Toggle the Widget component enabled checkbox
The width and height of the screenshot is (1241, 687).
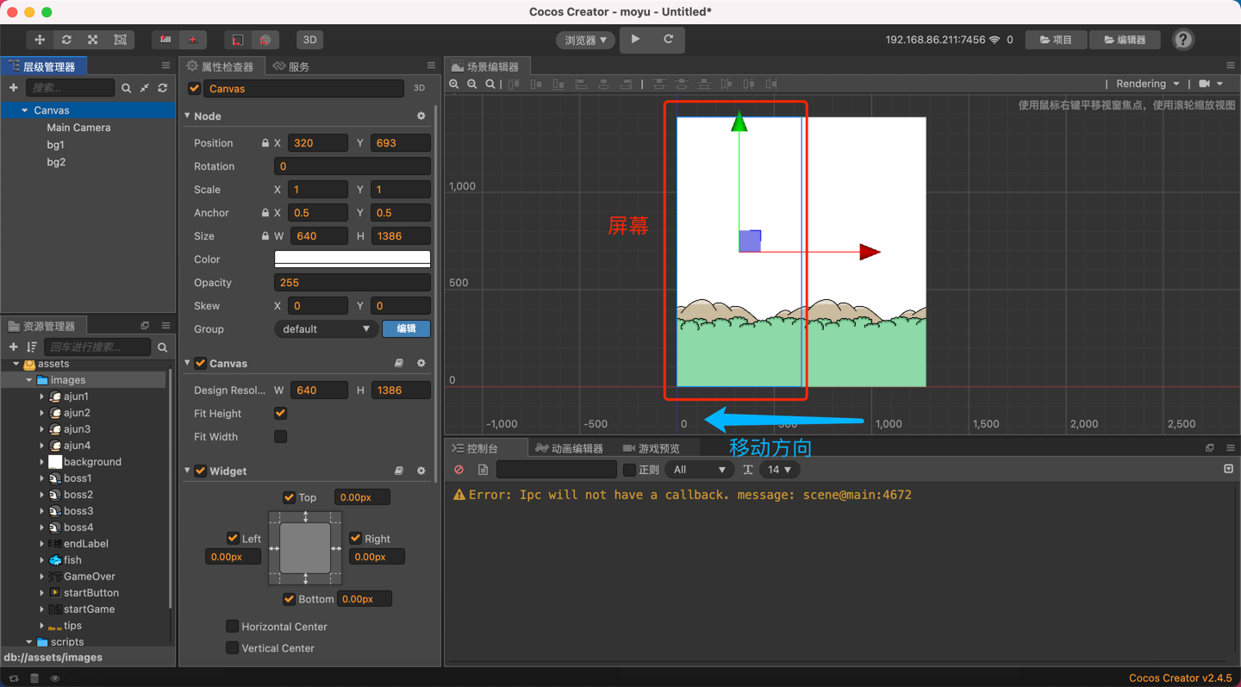coord(201,471)
